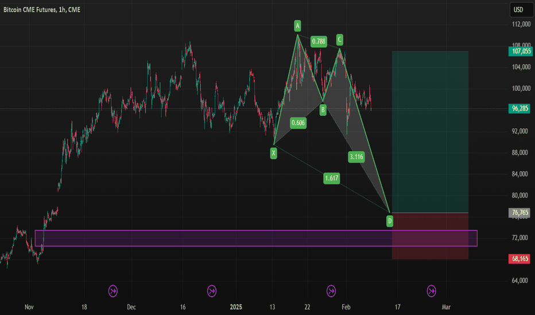
Task: Click the 0.606 ratio label
Action: [298, 123]
